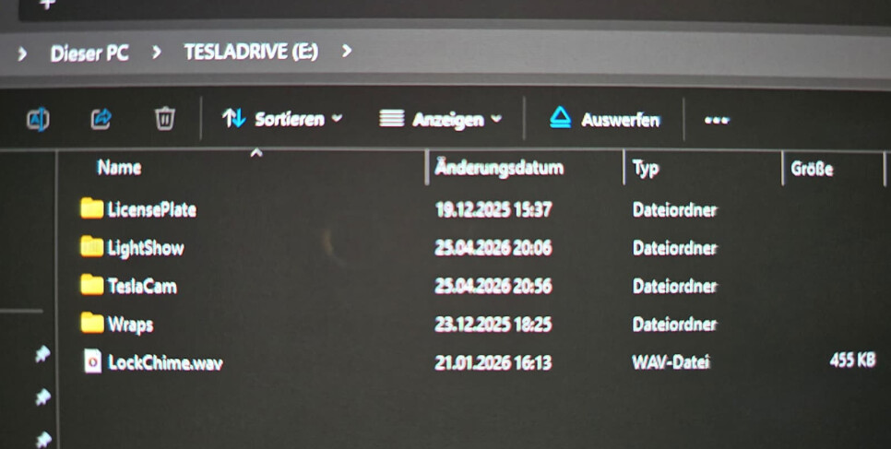The height and width of the screenshot is (449, 891).
Task: Click the TeslaCam folder name
Action: 142,286
